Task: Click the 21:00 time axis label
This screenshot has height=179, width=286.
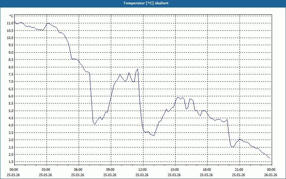Action: 240,170
